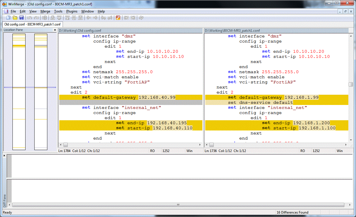This screenshot has height=217, width=356.
Task: Open Options with the wrench toolbar icon
Action: [x=118, y=18]
